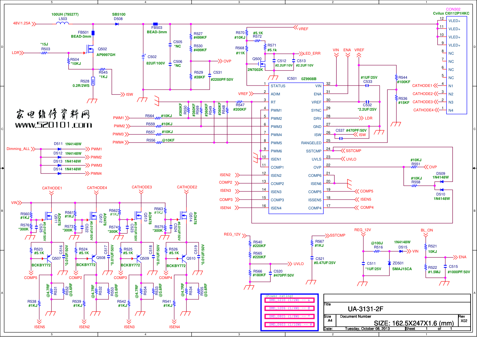Click the Q510 BJT transistor symbol

click(x=184, y=259)
